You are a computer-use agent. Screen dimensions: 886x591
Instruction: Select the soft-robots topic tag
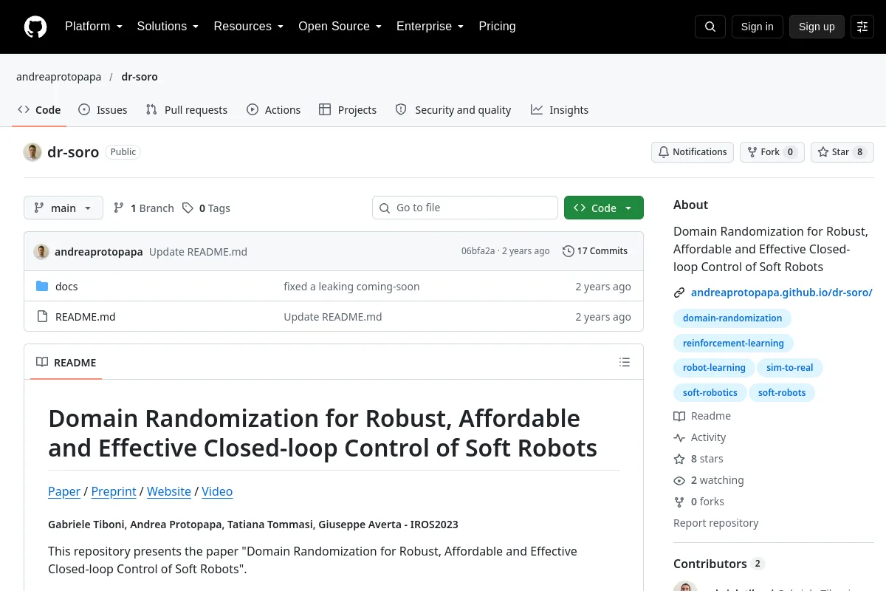click(x=782, y=393)
